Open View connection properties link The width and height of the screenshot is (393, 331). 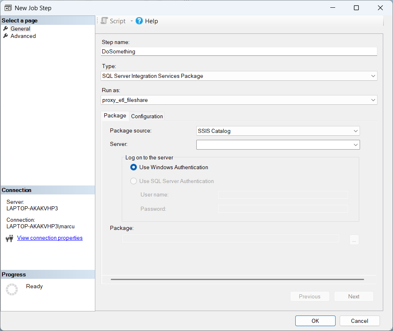(50, 238)
